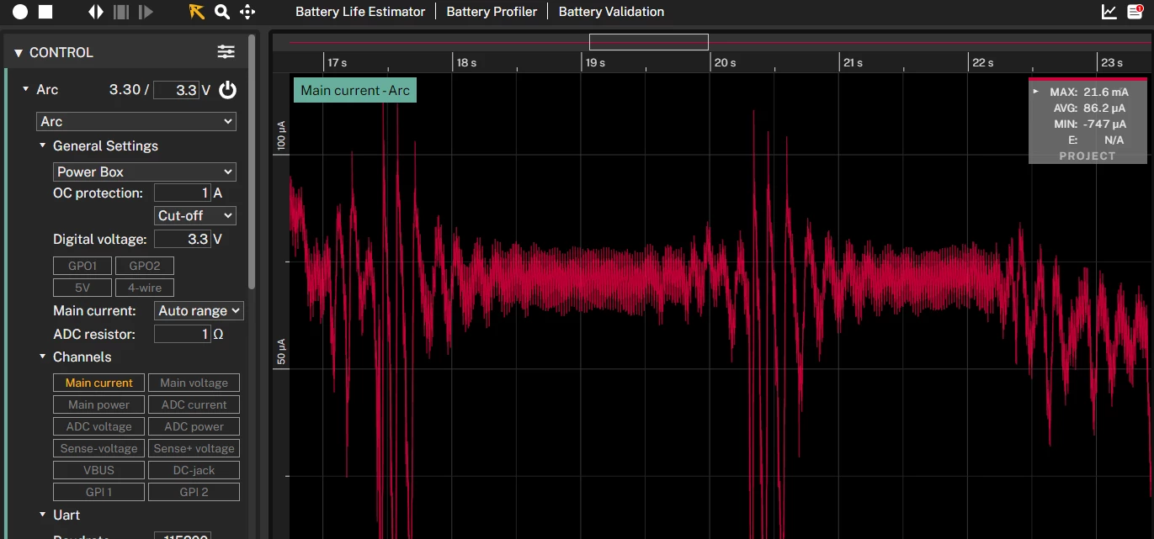Select the magnifier zoom tool
Image resolution: width=1154 pixels, height=539 pixels.
[221, 12]
